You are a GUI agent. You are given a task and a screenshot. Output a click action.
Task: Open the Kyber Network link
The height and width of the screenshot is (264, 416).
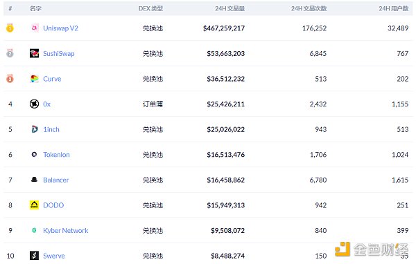tap(66, 231)
